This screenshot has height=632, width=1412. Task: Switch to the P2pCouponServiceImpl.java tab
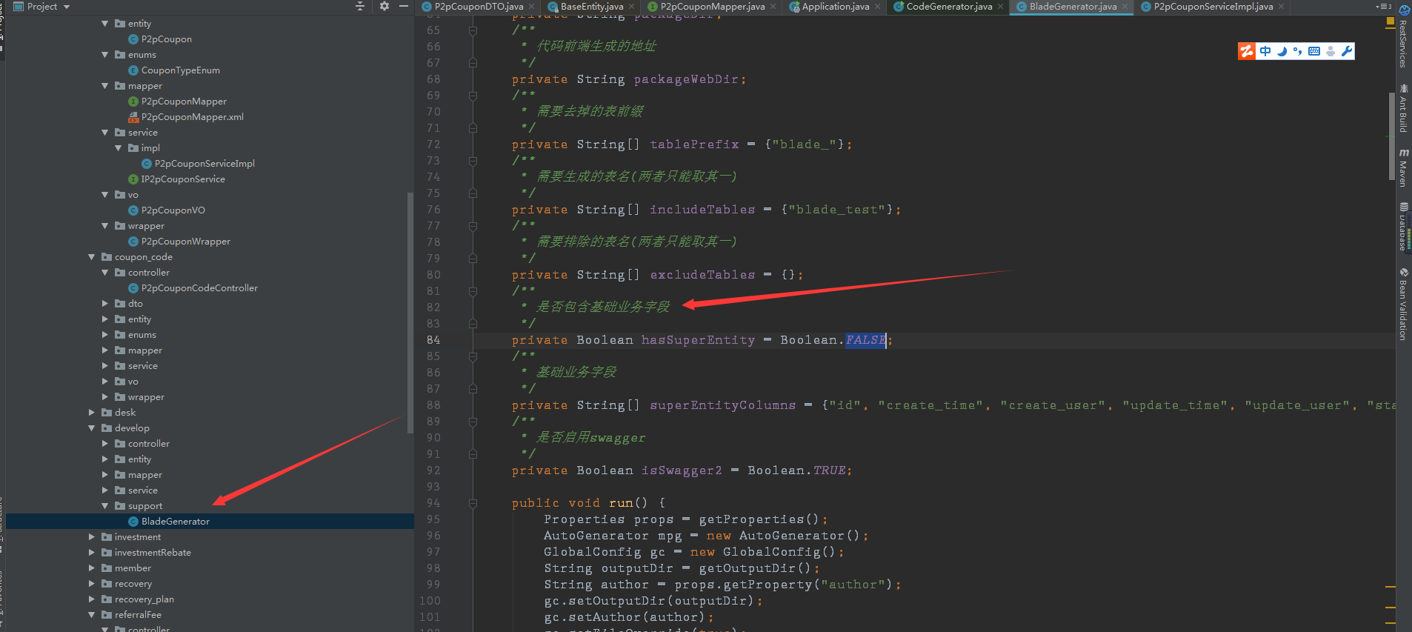point(1213,7)
